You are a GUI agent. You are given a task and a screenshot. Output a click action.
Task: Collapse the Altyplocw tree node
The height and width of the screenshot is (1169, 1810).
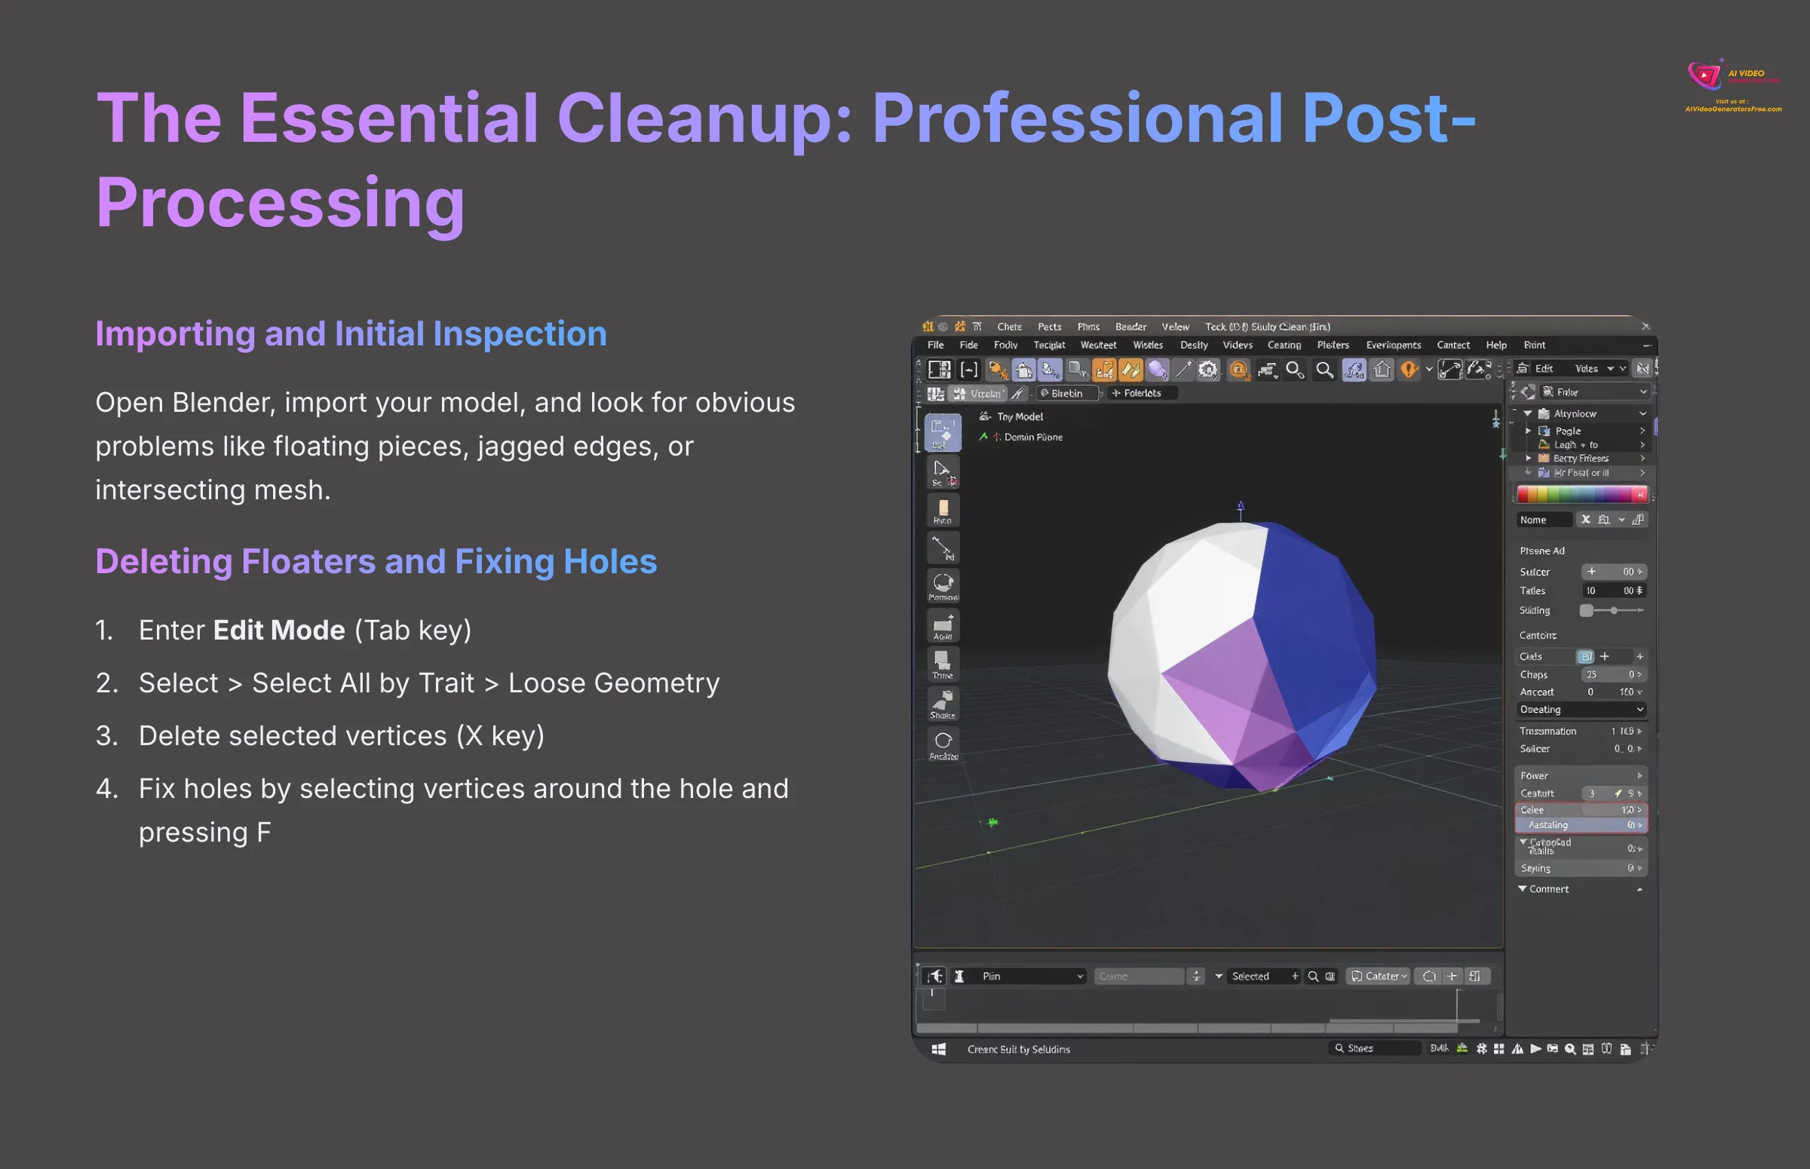coord(1528,414)
